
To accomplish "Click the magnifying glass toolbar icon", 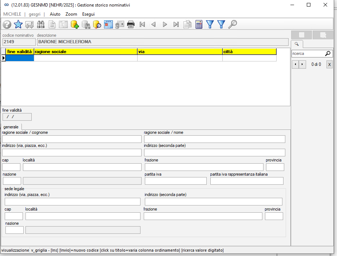I will point(233,24).
